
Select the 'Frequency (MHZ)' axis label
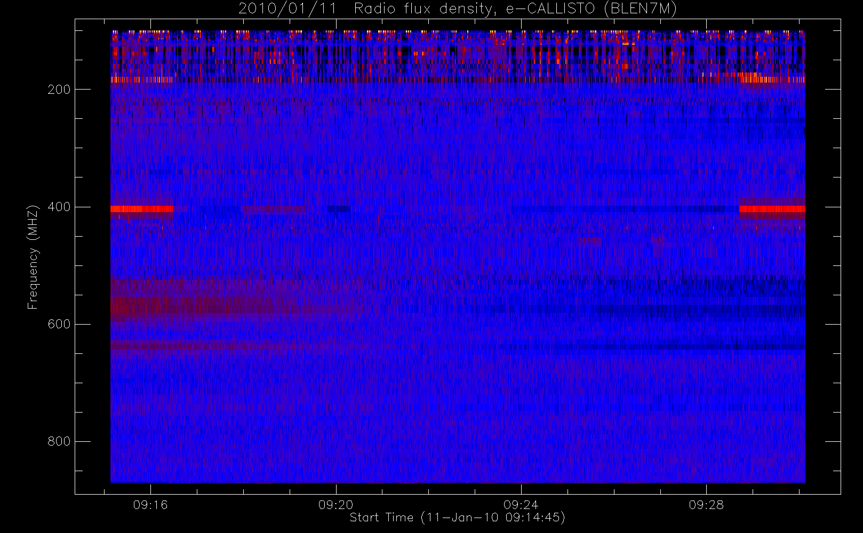33,257
